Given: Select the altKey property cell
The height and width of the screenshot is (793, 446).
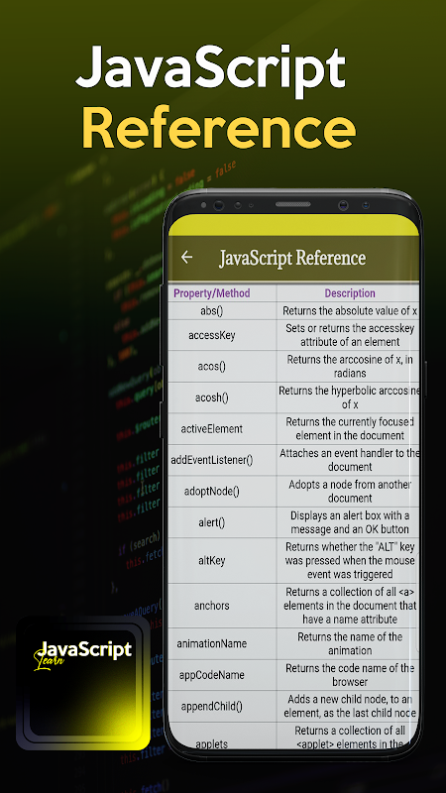Looking at the screenshot, I should click(212, 560).
